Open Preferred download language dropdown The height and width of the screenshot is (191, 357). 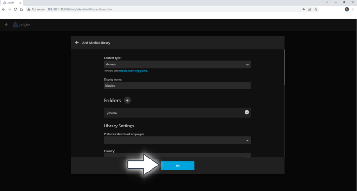[x=177, y=140]
